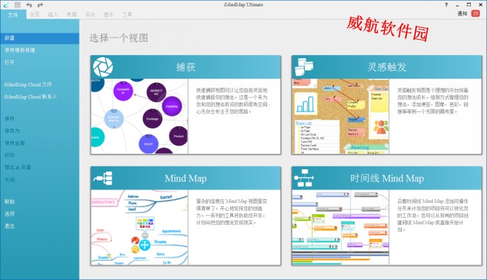487x280 pixels.
Task: Switch to the 主页 tab
Action: point(34,15)
